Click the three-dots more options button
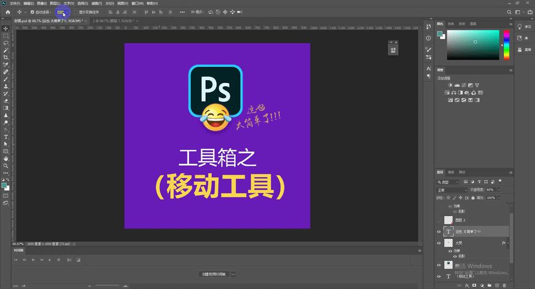 coord(182,12)
